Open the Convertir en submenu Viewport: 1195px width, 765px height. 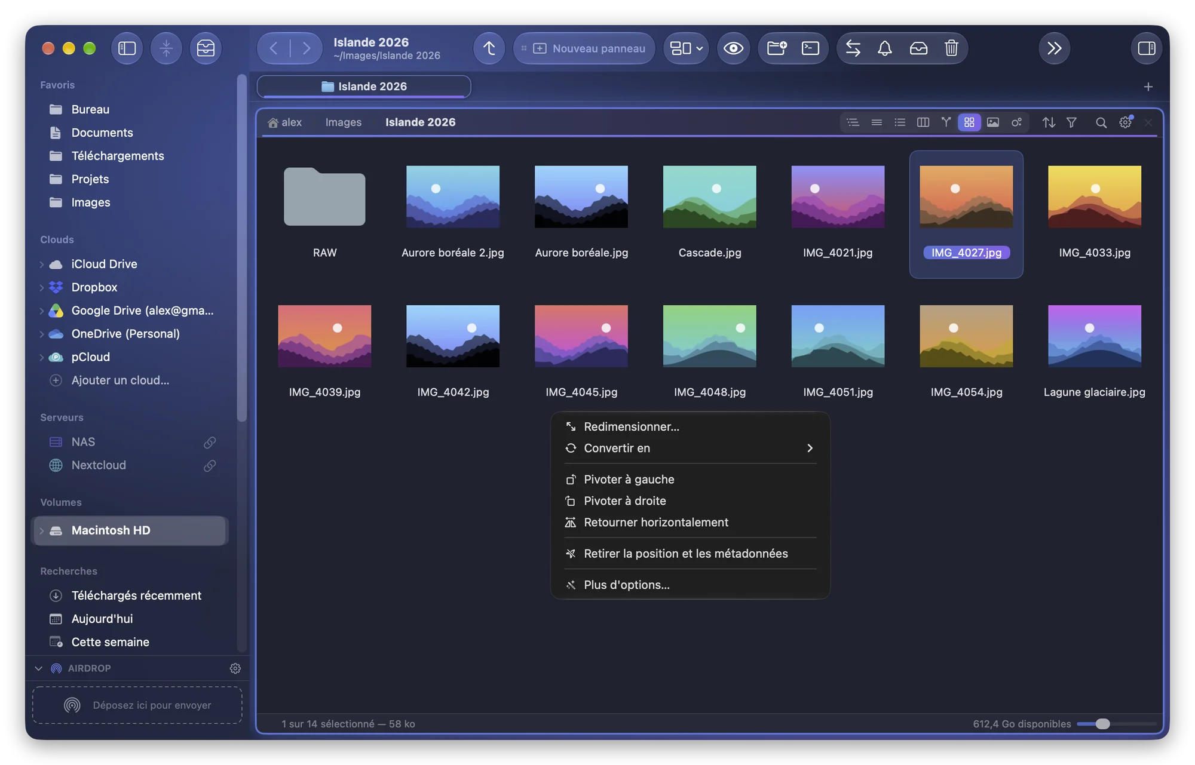pos(690,448)
